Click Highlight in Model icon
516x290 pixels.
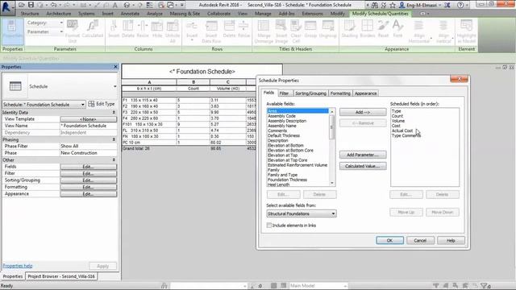466,31
